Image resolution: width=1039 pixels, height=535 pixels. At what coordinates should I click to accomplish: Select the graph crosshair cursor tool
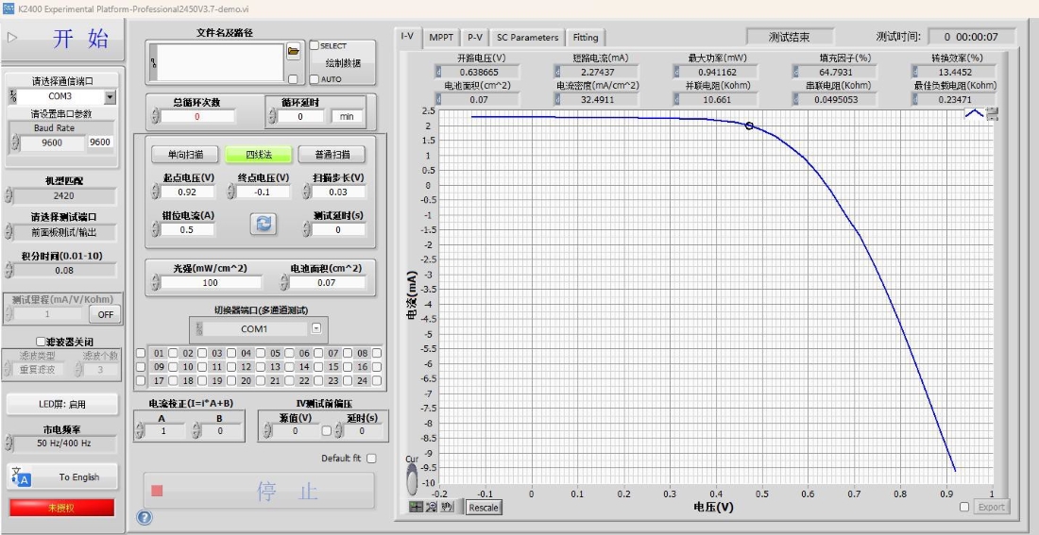click(417, 508)
